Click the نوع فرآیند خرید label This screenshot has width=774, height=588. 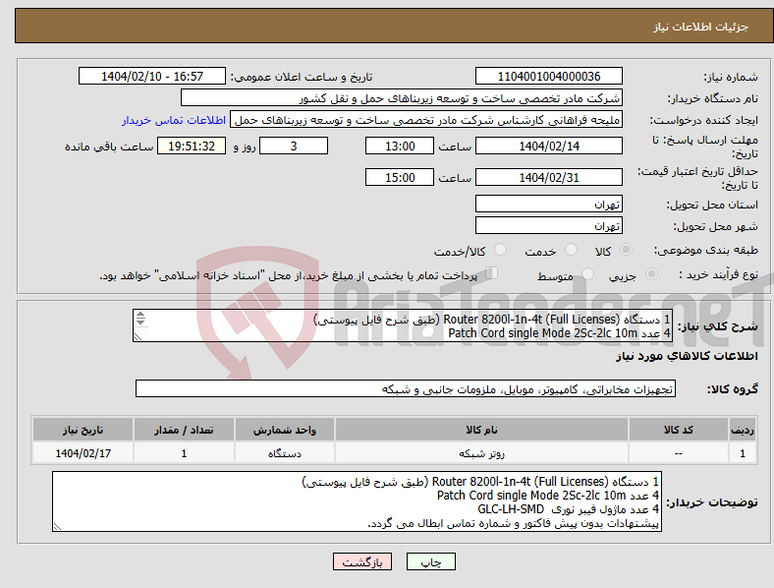point(718,274)
